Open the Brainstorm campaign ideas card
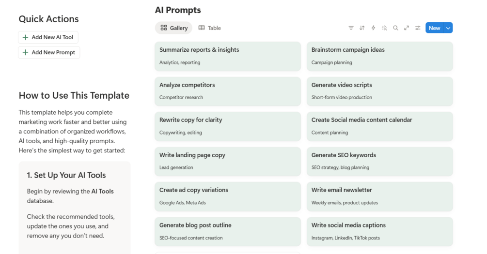The height and width of the screenshot is (254, 487). (x=379, y=56)
